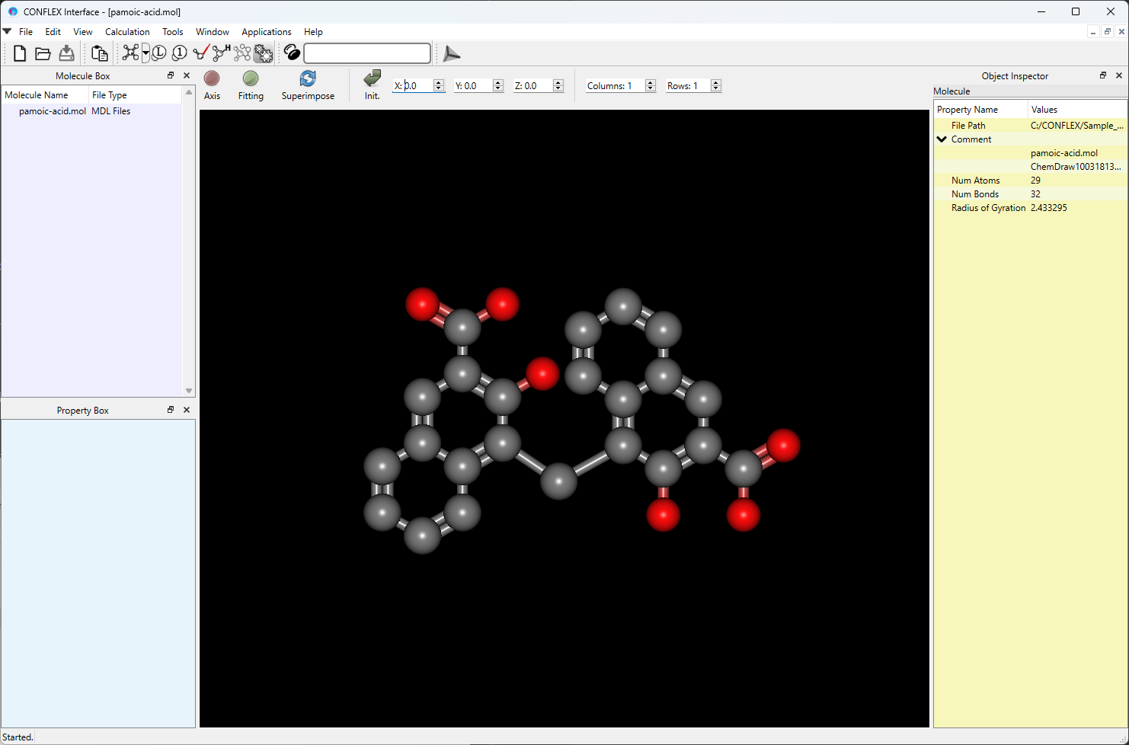Toggle atom serial number labels icon
This screenshot has width=1129, height=745.
click(x=180, y=53)
